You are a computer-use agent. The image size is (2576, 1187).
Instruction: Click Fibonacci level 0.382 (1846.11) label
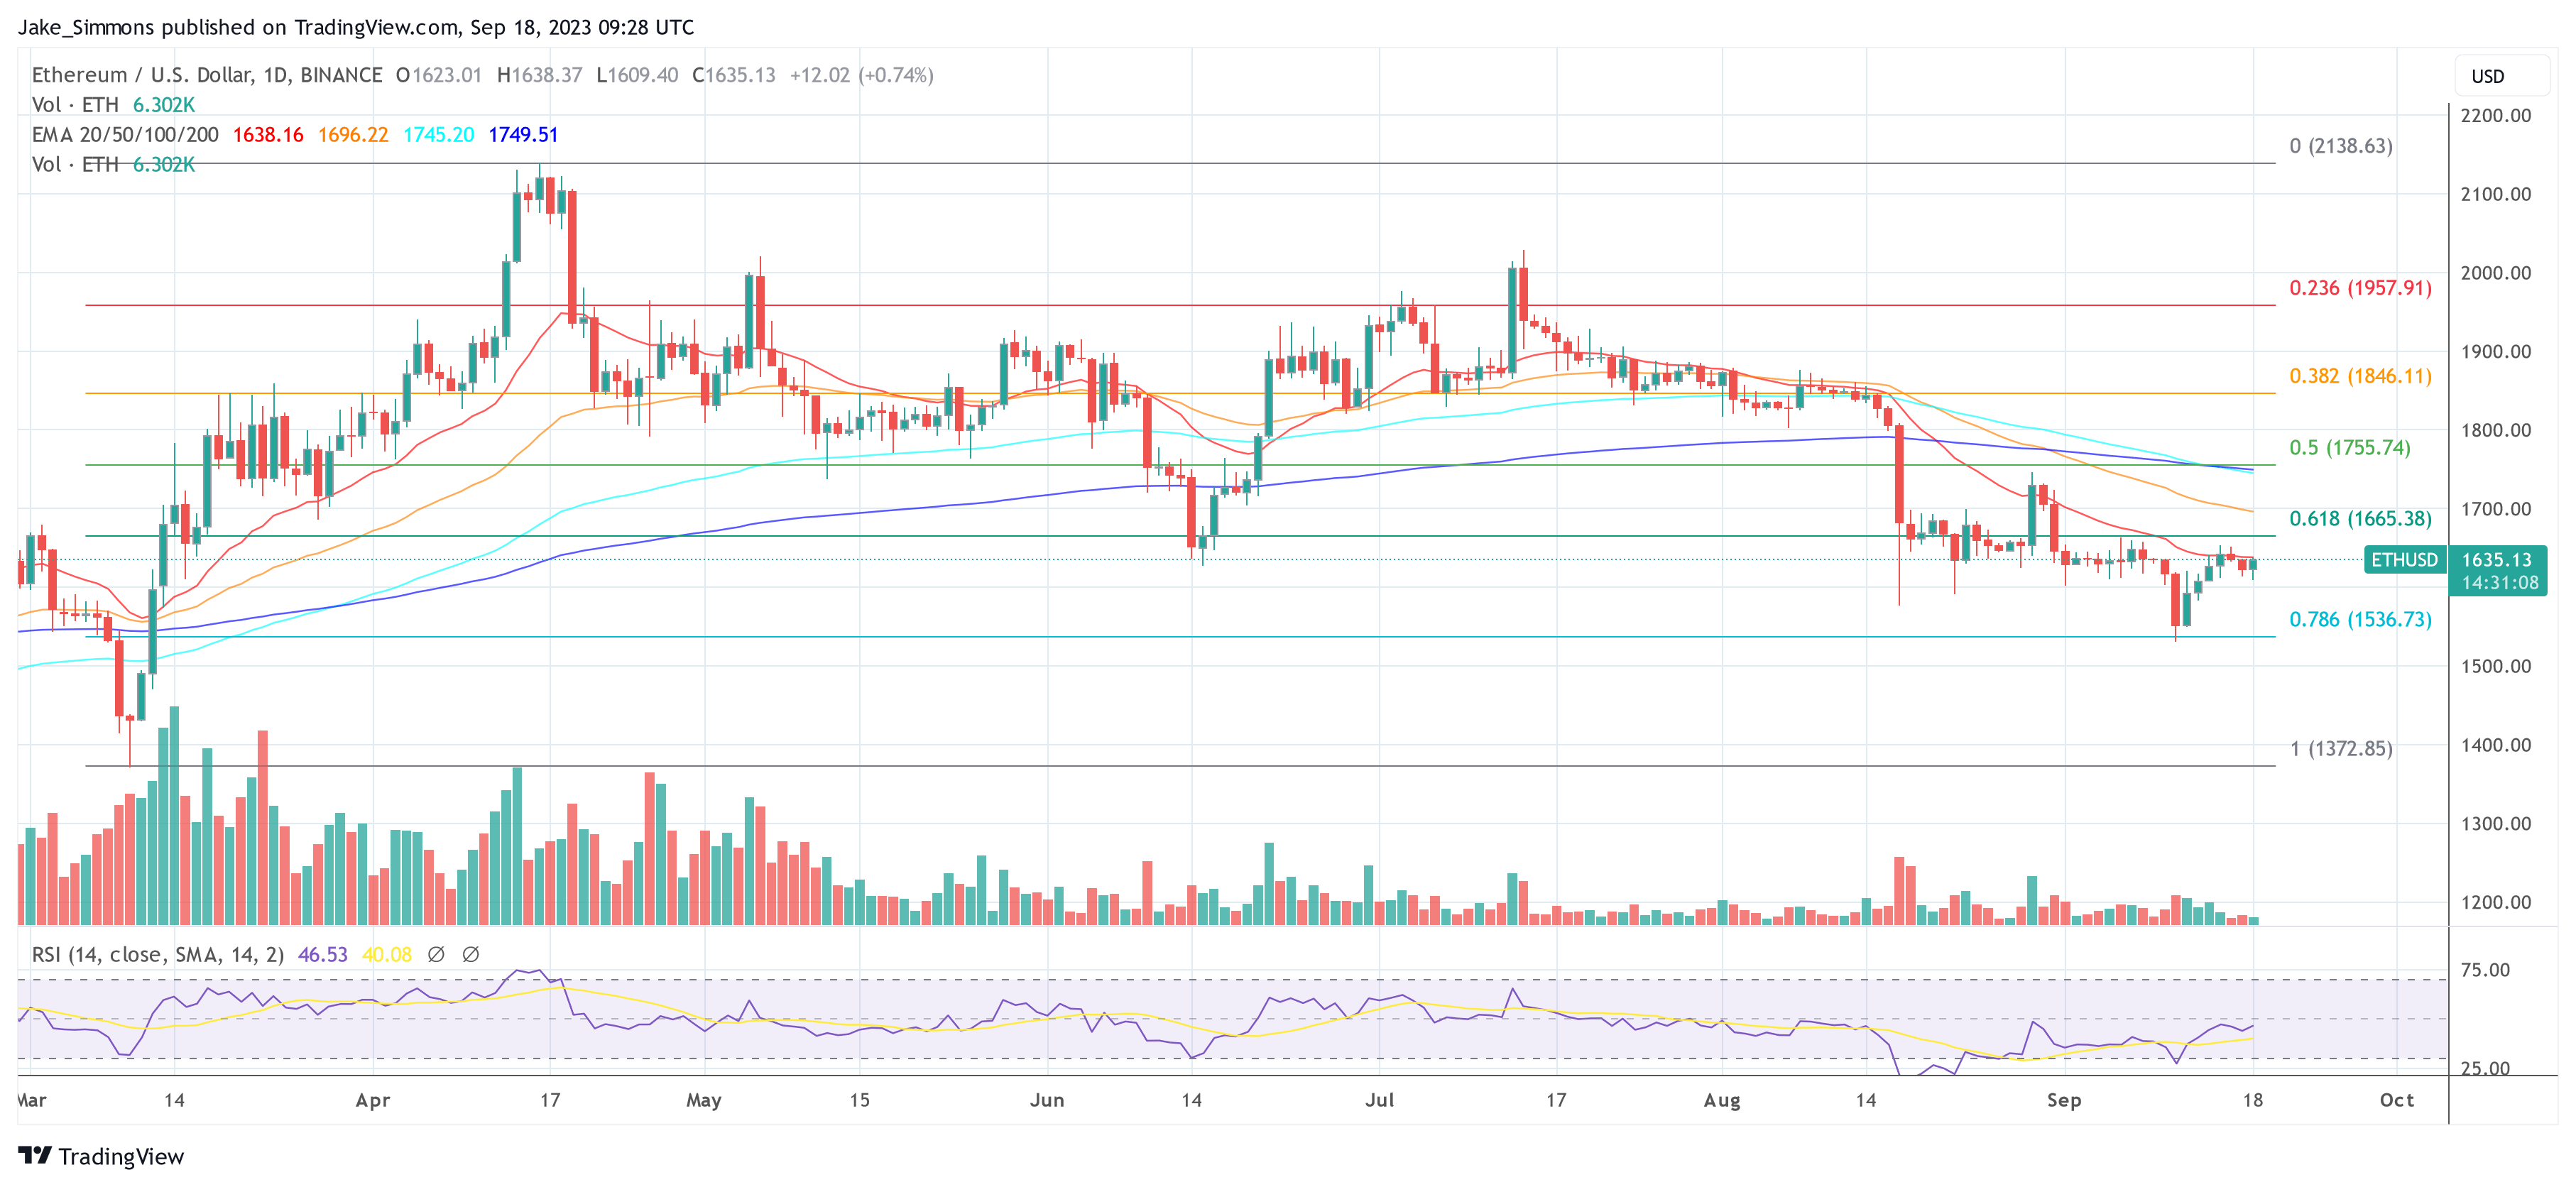tap(2360, 376)
